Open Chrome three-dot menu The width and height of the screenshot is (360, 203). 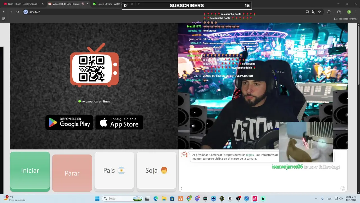pos(356,12)
